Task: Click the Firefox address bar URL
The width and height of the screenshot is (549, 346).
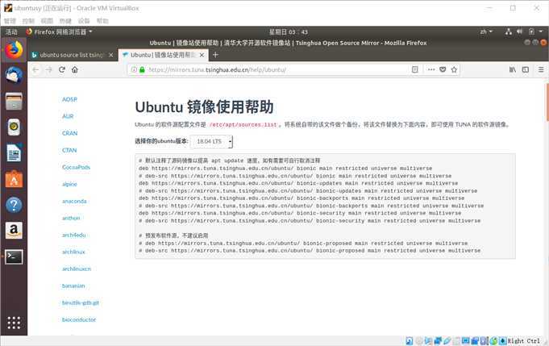Action: (x=217, y=69)
